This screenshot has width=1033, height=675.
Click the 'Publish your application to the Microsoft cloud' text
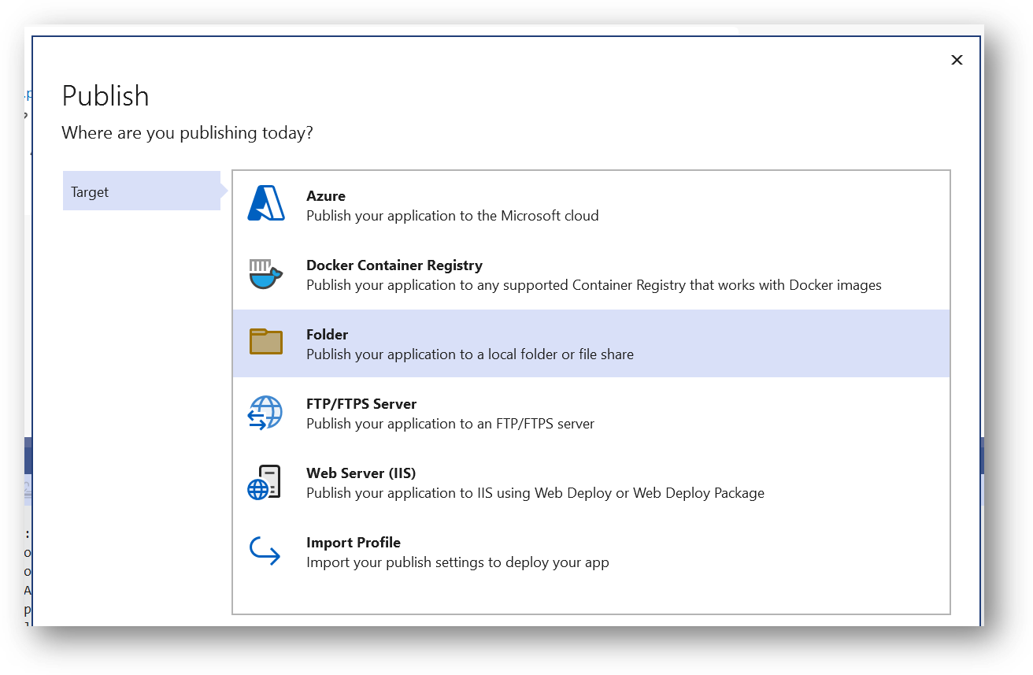pyautogui.click(x=452, y=216)
